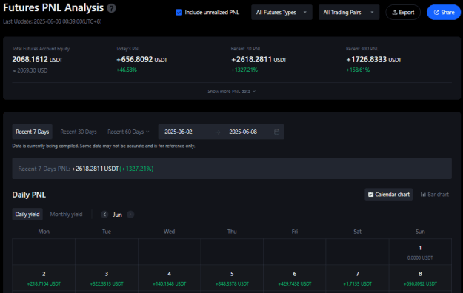Click calendar day 4 with +140.1348 USDT
463x293 pixels.
(x=169, y=277)
